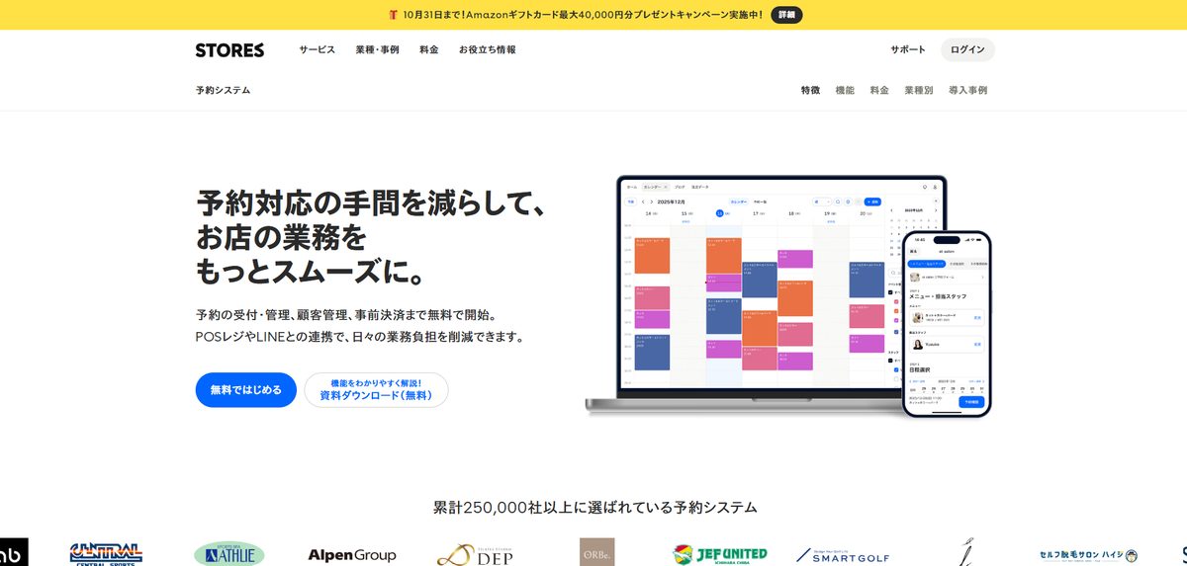
Task: Start for free with 無料ではじめる
Action: click(x=246, y=389)
